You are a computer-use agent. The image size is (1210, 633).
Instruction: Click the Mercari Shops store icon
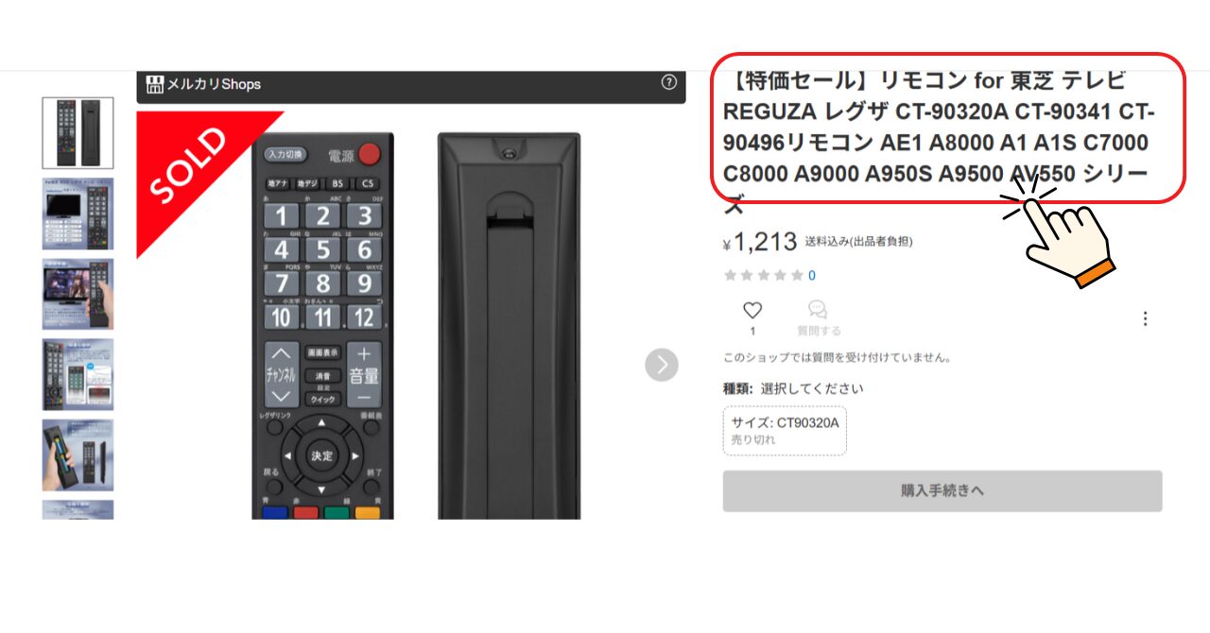(154, 83)
